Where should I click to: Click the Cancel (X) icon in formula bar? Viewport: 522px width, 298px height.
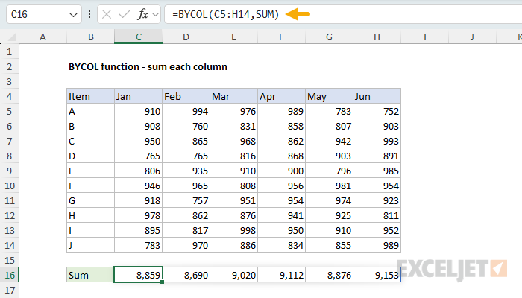tap(107, 14)
